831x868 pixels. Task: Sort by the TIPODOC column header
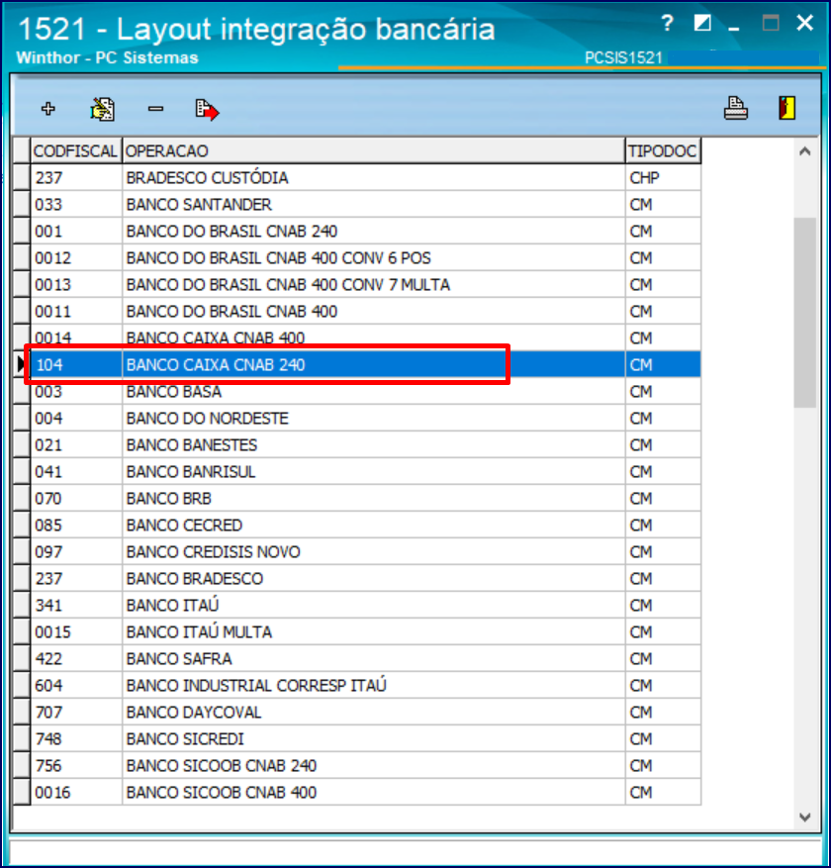(x=663, y=150)
